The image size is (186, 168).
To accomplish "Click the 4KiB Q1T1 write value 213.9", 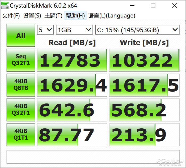I will [144, 135].
